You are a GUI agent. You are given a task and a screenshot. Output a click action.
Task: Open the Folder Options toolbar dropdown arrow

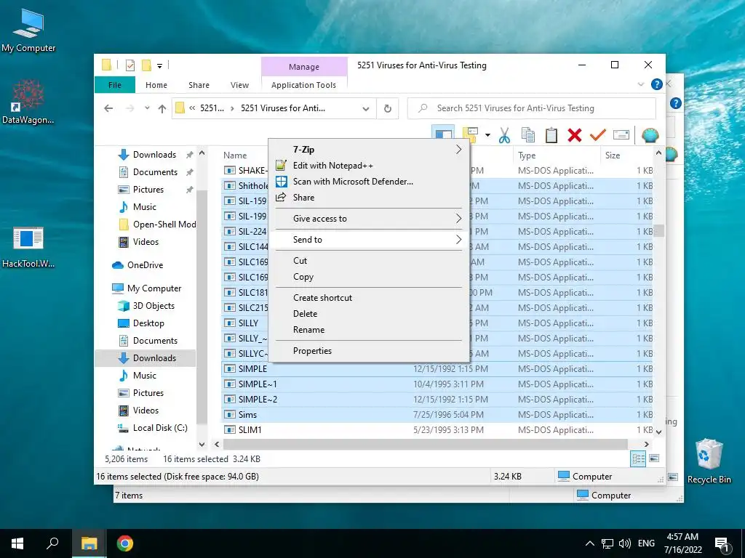tap(487, 135)
